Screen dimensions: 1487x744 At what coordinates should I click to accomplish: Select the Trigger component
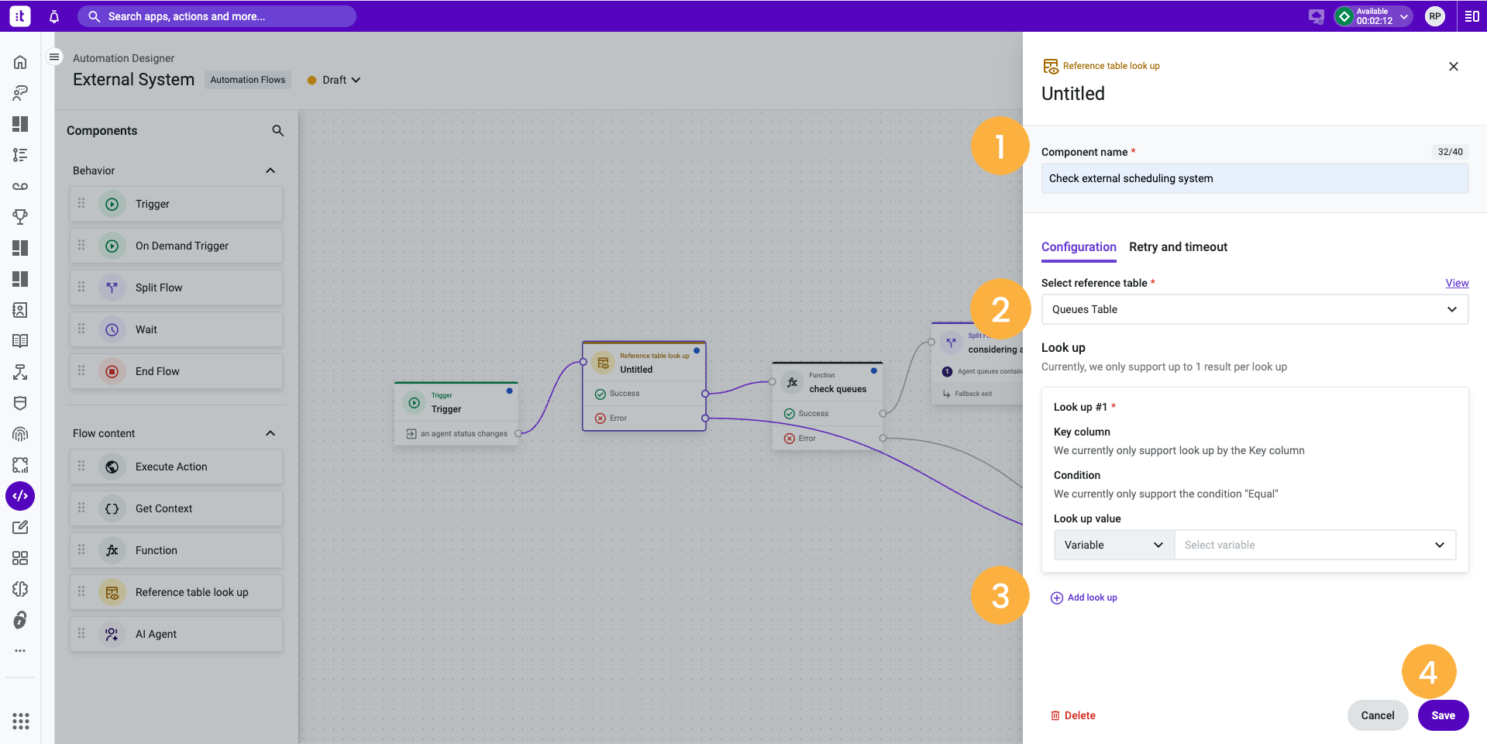[176, 204]
